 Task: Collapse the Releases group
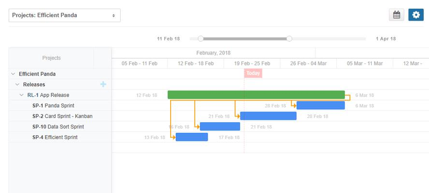click(17, 85)
